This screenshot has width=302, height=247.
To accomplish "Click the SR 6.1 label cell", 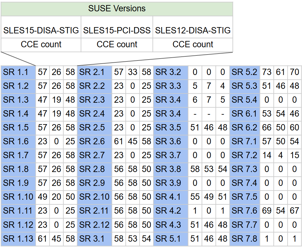I will point(245,114).
